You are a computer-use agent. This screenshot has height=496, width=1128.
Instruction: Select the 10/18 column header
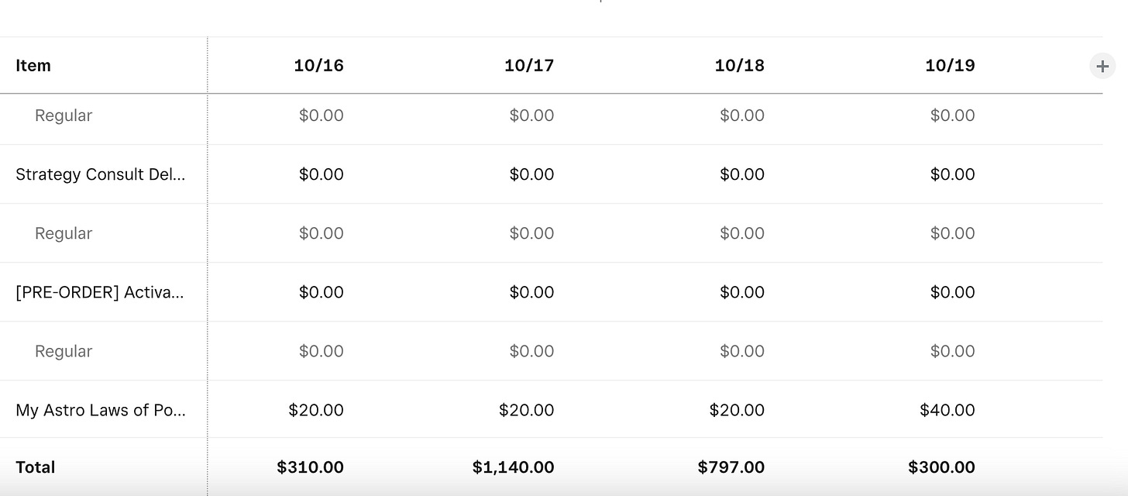click(x=740, y=66)
